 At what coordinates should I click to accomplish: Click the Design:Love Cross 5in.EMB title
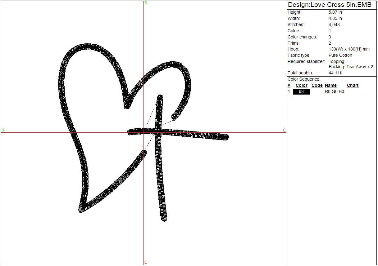[330, 5]
